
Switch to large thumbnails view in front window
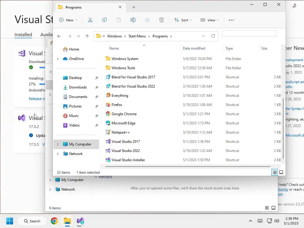point(281,172)
